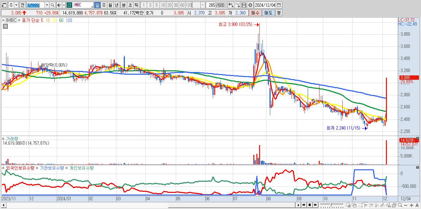
Task: Save chart with floppy disk icon
Action: click(x=244, y=5)
